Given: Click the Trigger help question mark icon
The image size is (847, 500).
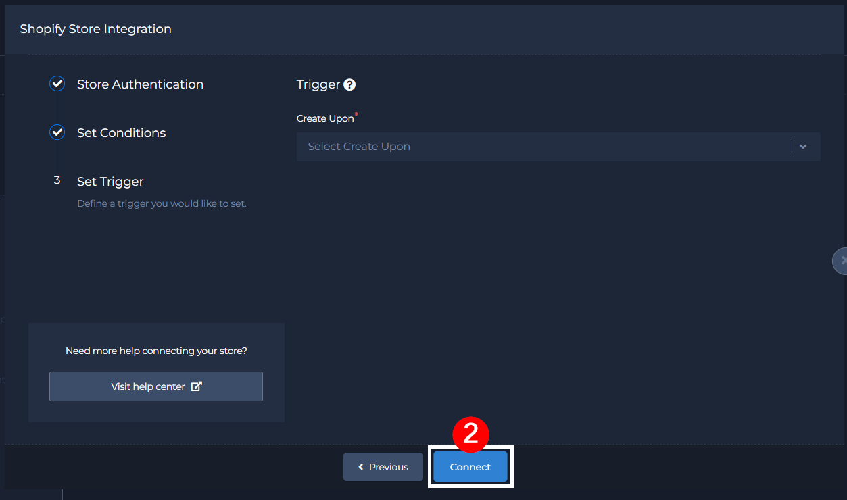Looking at the screenshot, I should (349, 84).
